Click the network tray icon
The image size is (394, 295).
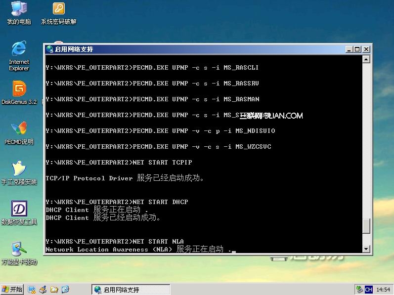(x=359, y=290)
